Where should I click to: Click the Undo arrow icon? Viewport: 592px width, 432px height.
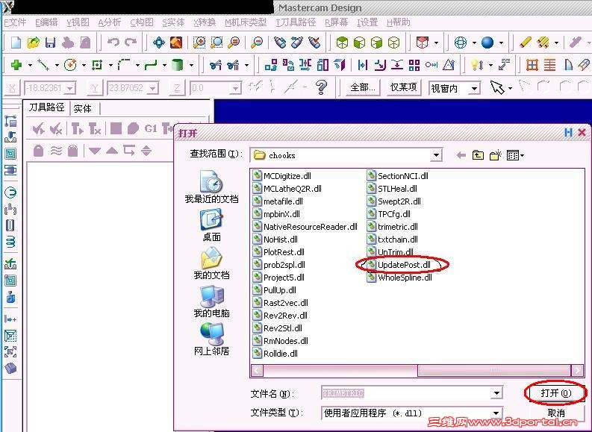pos(113,42)
